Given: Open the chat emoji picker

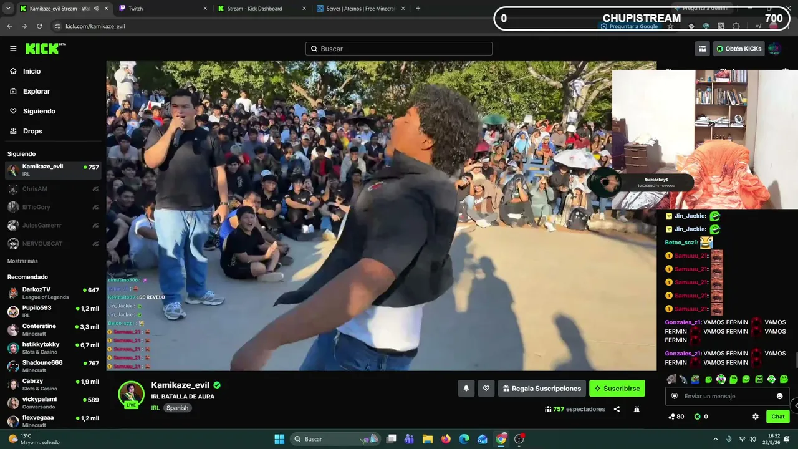Looking at the screenshot, I should [x=779, y=396].
